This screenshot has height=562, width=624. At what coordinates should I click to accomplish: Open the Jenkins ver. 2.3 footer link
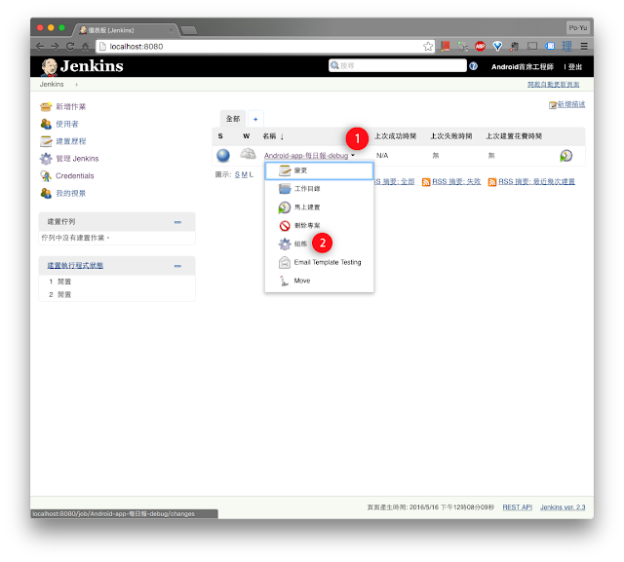pyautogui.click(x=563, y=507)
